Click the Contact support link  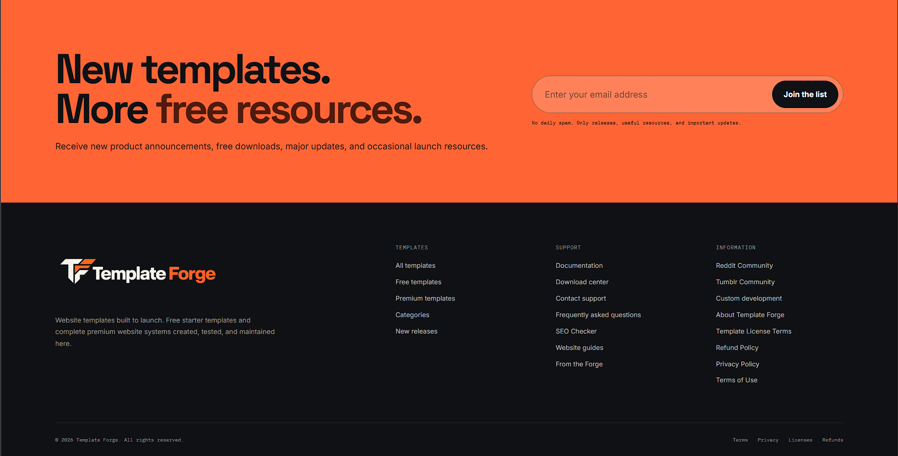pos(581,299)
